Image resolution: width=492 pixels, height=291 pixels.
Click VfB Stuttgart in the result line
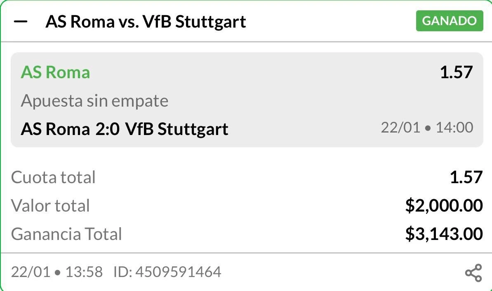(177, 129)
